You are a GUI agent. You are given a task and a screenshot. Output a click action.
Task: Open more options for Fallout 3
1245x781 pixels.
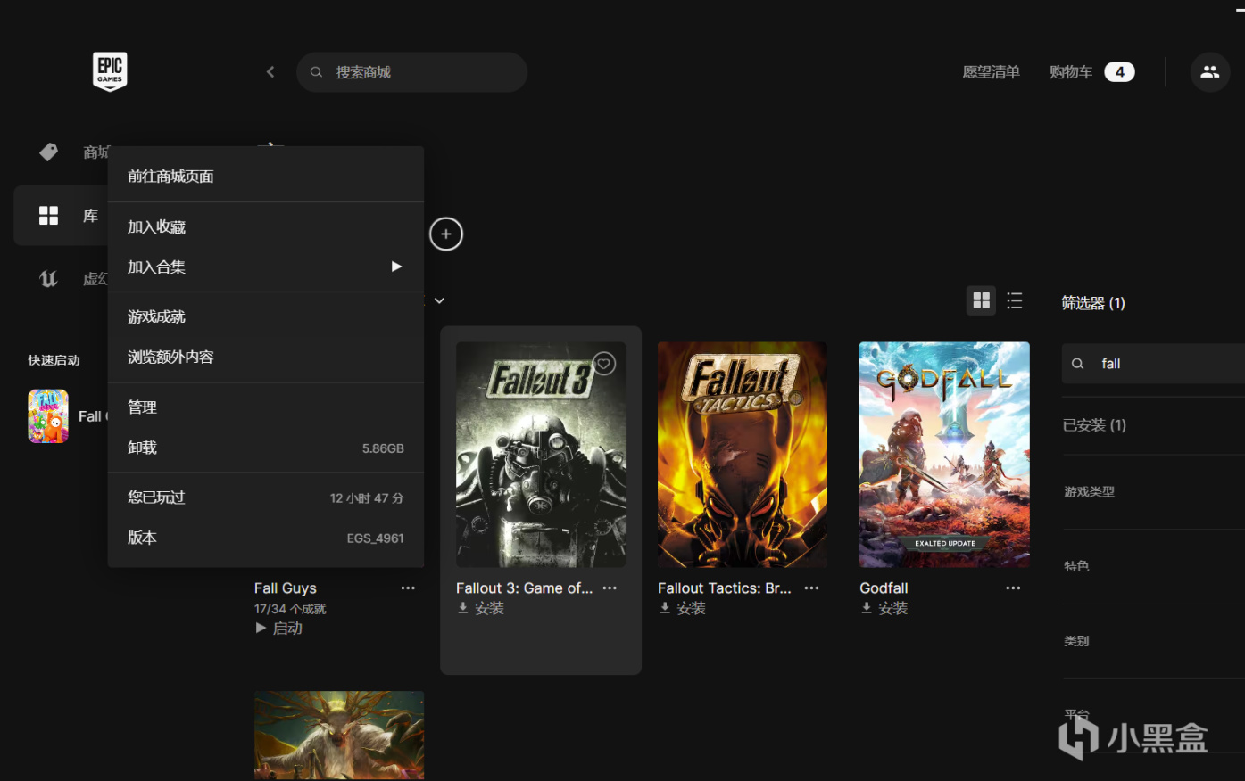(x=610, y=588)
